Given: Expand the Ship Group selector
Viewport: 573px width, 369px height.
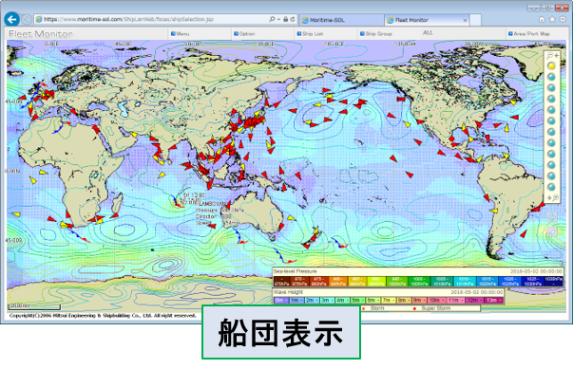Looking at the screenshot, I should 375,34.
